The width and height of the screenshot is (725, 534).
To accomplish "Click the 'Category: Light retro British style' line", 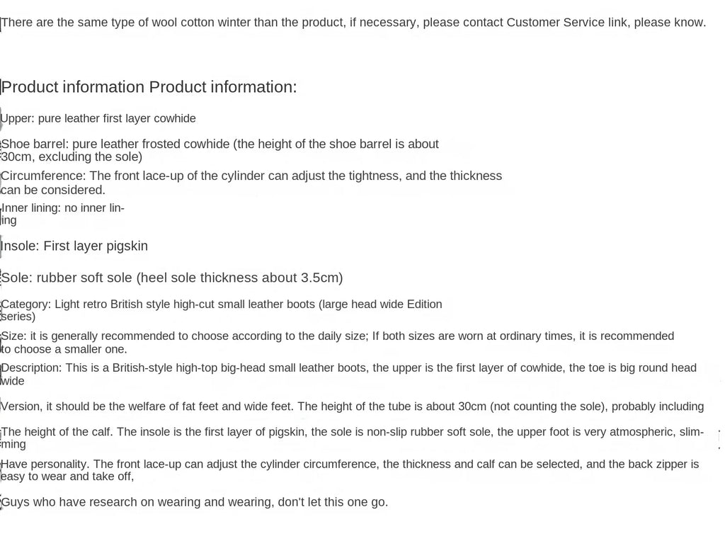I will pyautogui.click(x=222, y=305).
